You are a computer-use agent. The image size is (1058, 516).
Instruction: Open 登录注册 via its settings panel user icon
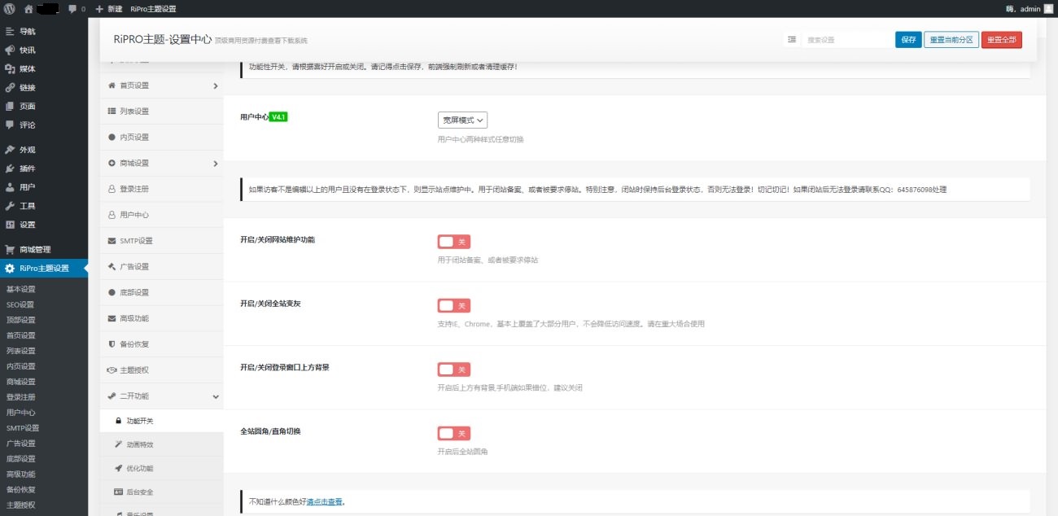tap(111, 189)
